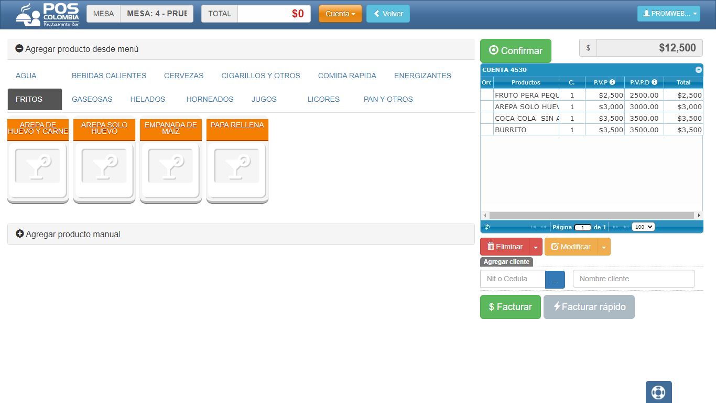The image size is (716, 403).
Task: Click the info icon next to P.V.P.D
Action: tap(654, 82)
